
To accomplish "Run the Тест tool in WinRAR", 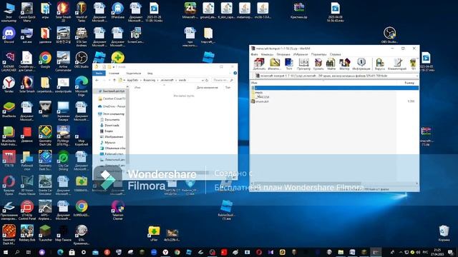I will 289,64.
